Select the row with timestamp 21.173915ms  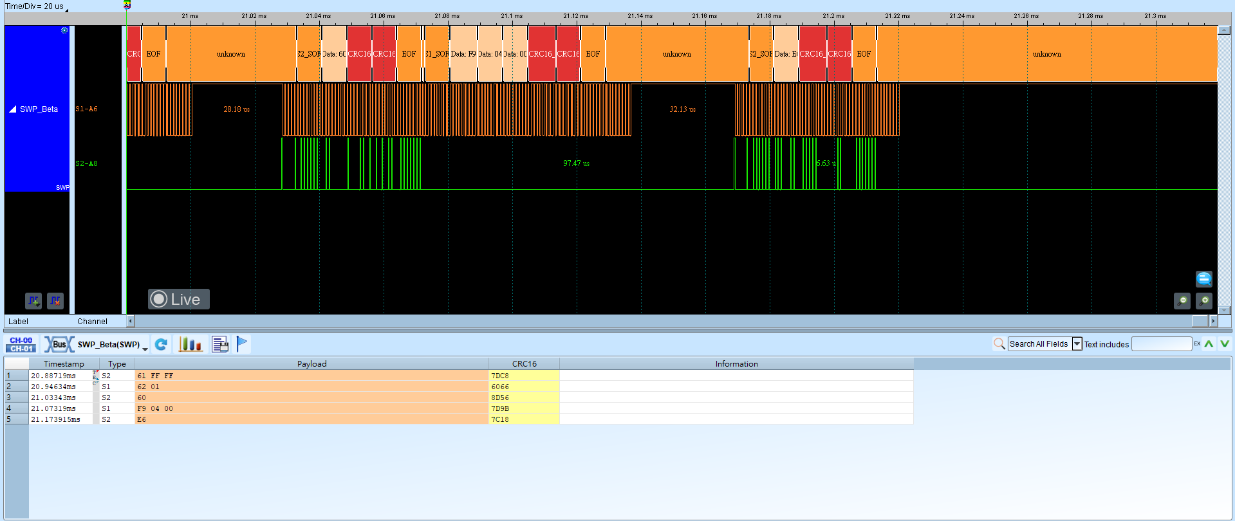click(459, 419)
